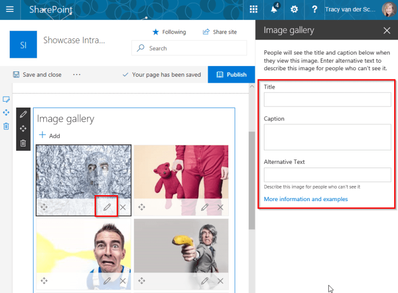Expand the more options ellipsis in command bar
This screenshot has width=398, height=293.
(x=76, y=75)
